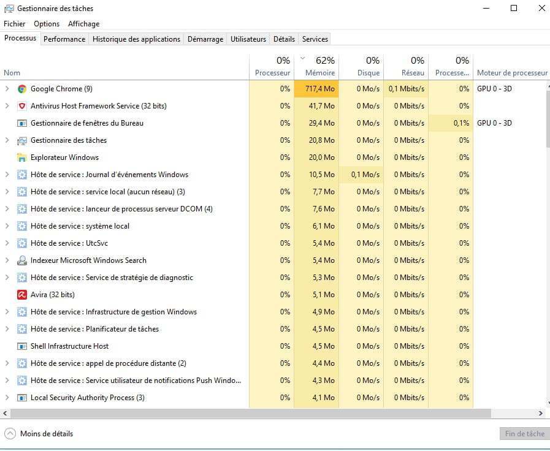The height and width of the screenshot is (451, 550).
Task: Sort processes by Mémoire column
Action: point(316,67)
